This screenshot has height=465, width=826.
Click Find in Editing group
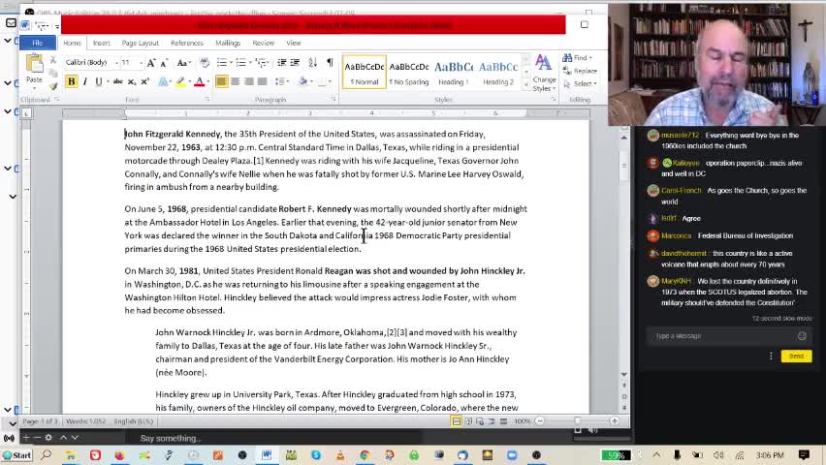pos(577,57)
